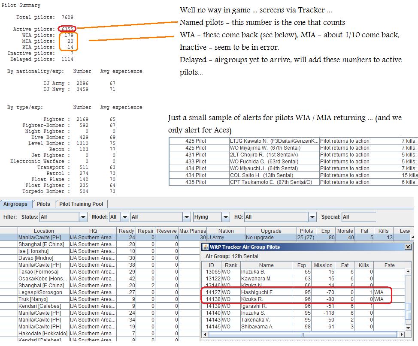Image resolution: width=418 pixels, height=346 pixels.
Task: Click the pilot list horizontal scroll left arrow
Action: (205, 334)
